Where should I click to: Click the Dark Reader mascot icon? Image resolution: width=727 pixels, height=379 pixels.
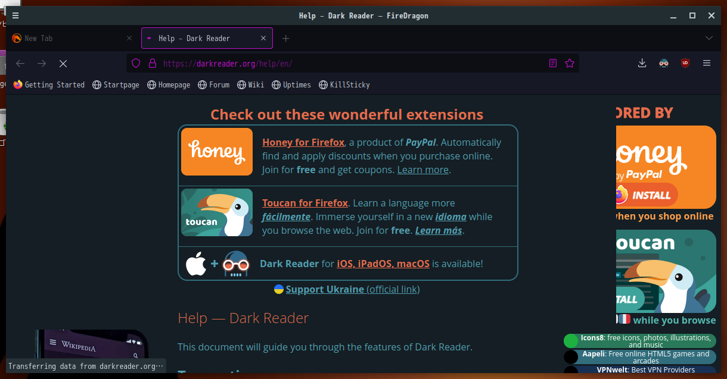[235, 264]
